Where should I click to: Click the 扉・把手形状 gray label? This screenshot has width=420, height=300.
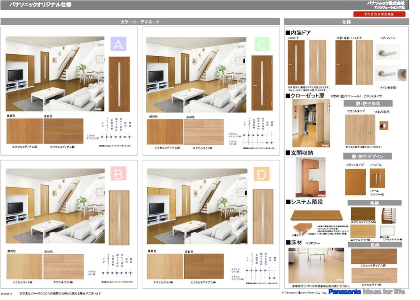point(368,103)
